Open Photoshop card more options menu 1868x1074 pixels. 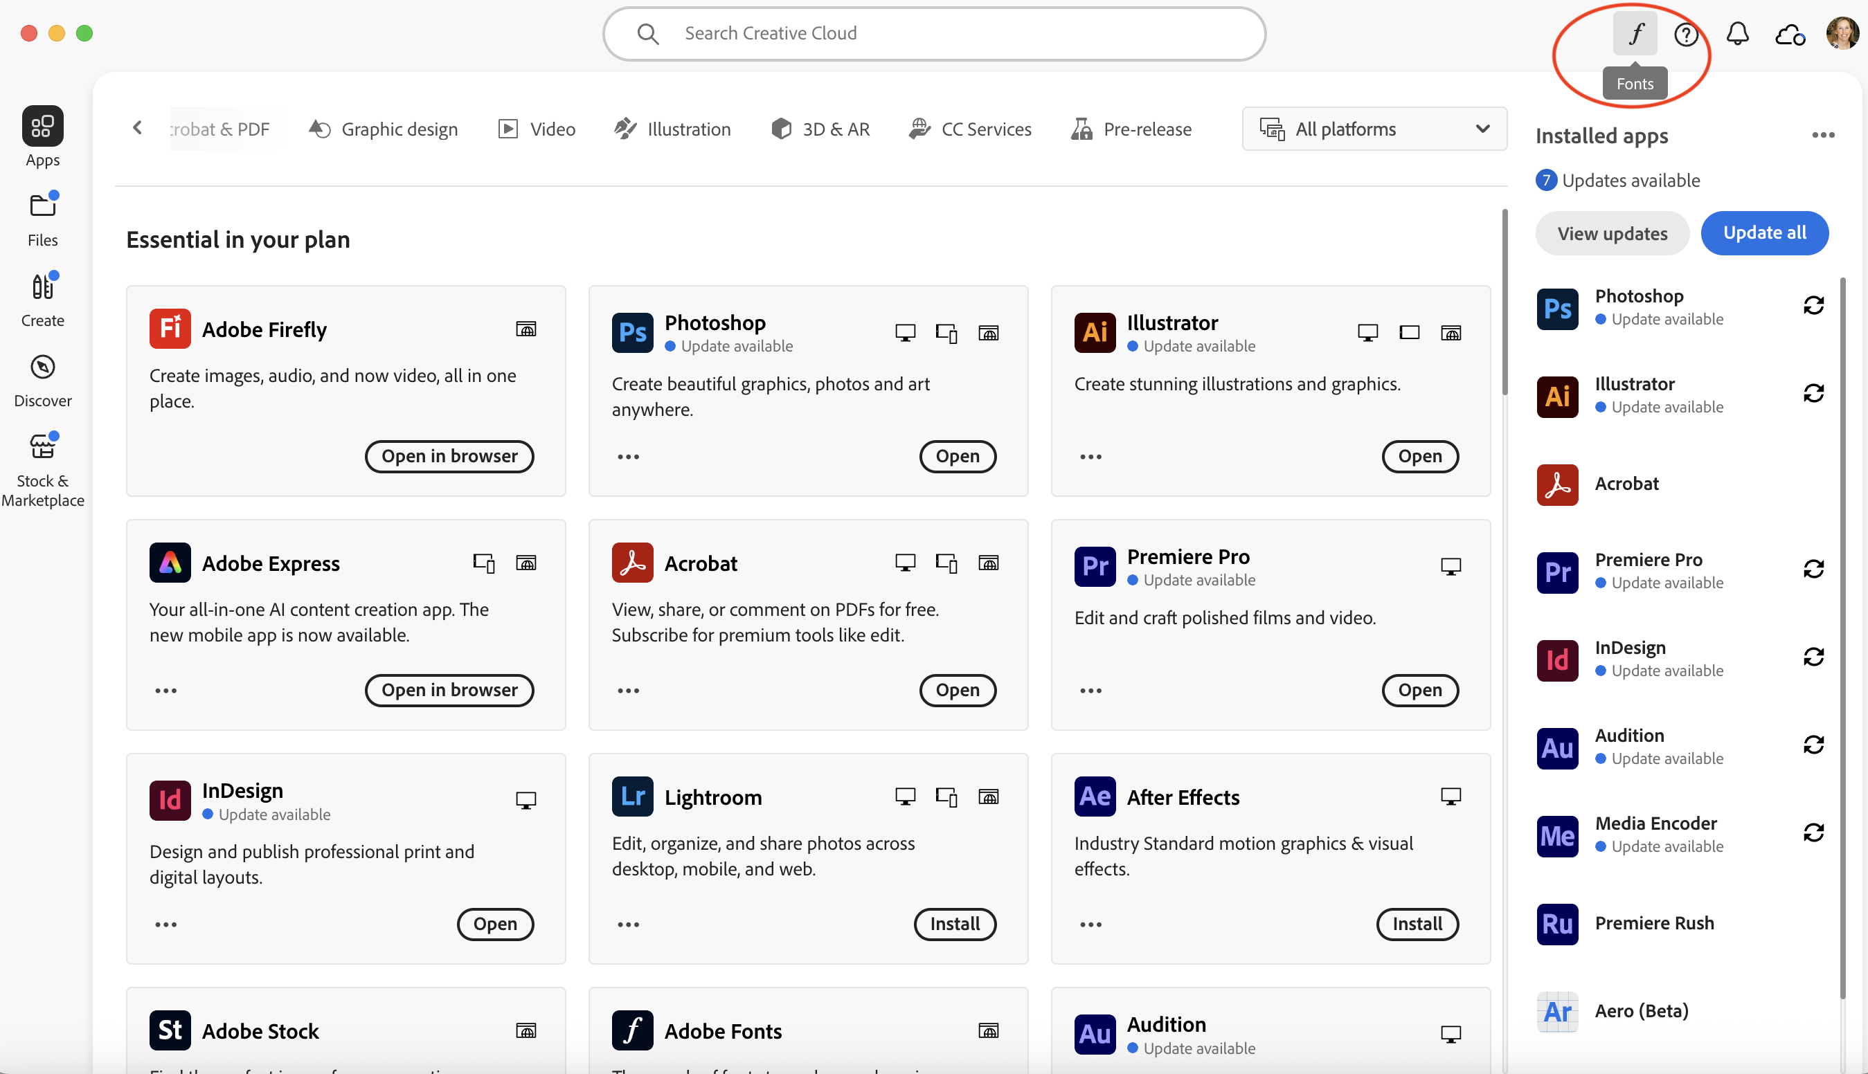[x=628, y=457]
